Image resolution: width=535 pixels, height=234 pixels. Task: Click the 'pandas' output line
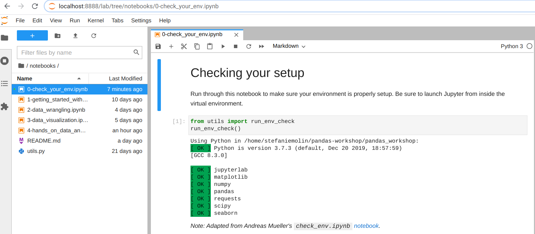click(x=224, y=191)
